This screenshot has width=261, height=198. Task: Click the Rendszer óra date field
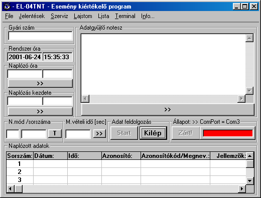pyautogui.click(x=25, y=57)
